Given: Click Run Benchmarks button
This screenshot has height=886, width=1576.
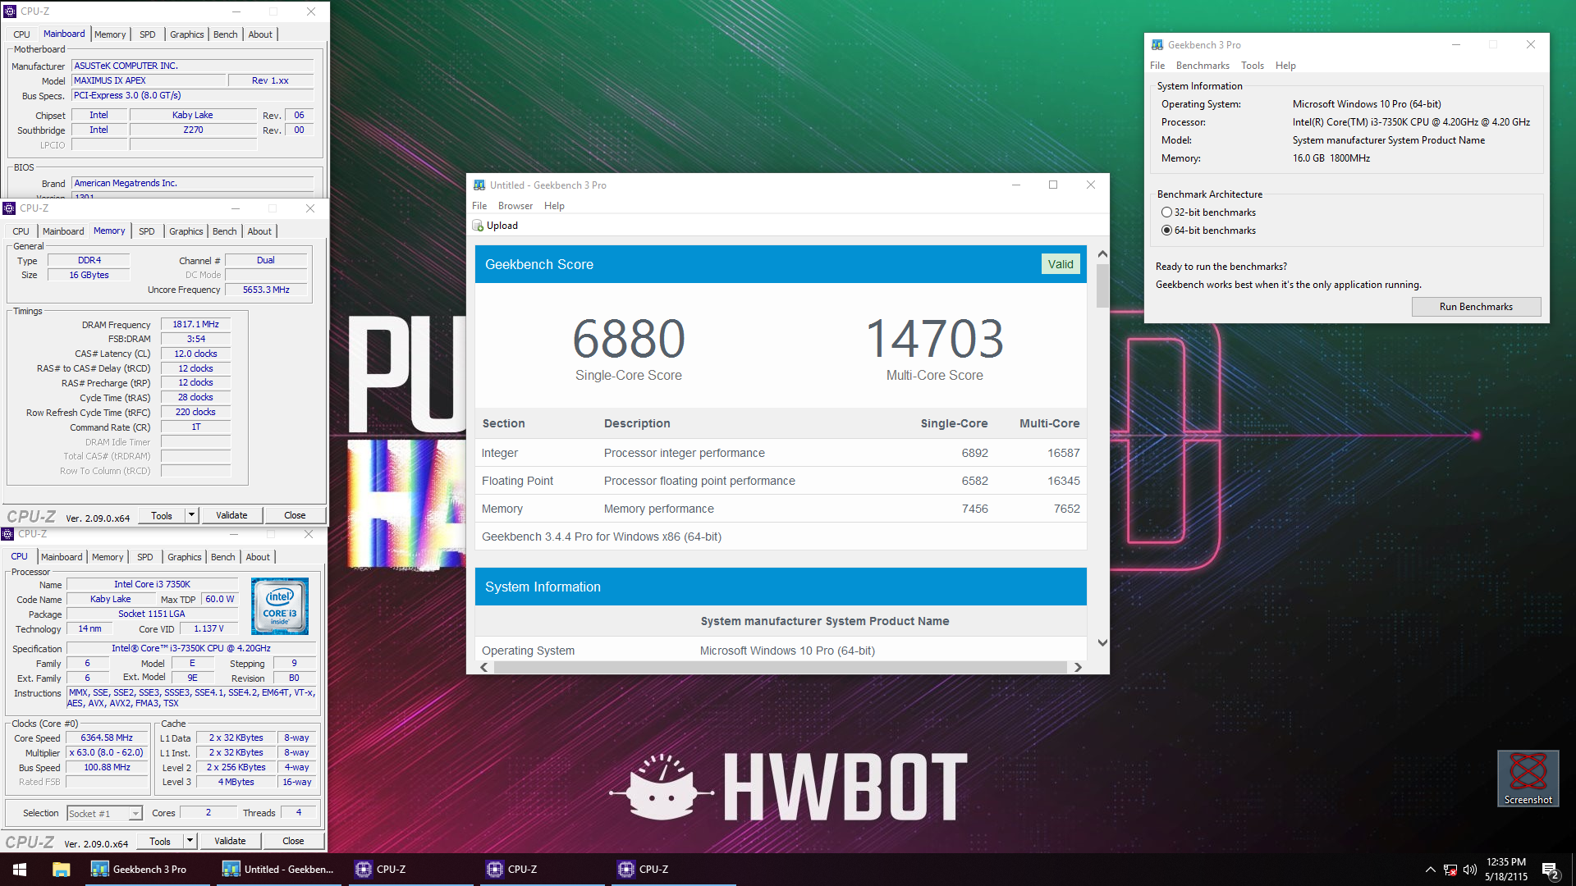Looking at the screenshot, I should point(1476,307).
